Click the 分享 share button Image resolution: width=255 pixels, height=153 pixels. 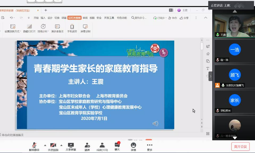[184, 18]
